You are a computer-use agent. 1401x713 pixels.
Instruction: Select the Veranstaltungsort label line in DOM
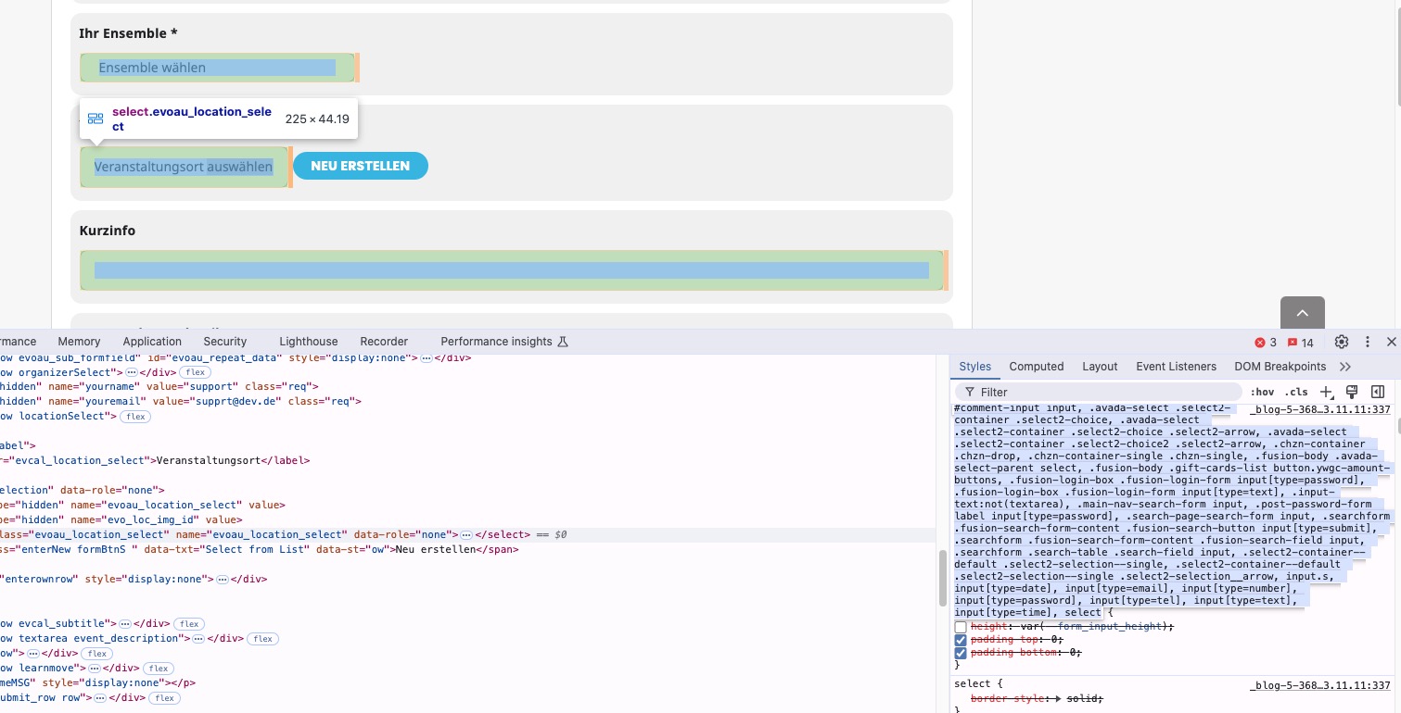coord(156,461)
